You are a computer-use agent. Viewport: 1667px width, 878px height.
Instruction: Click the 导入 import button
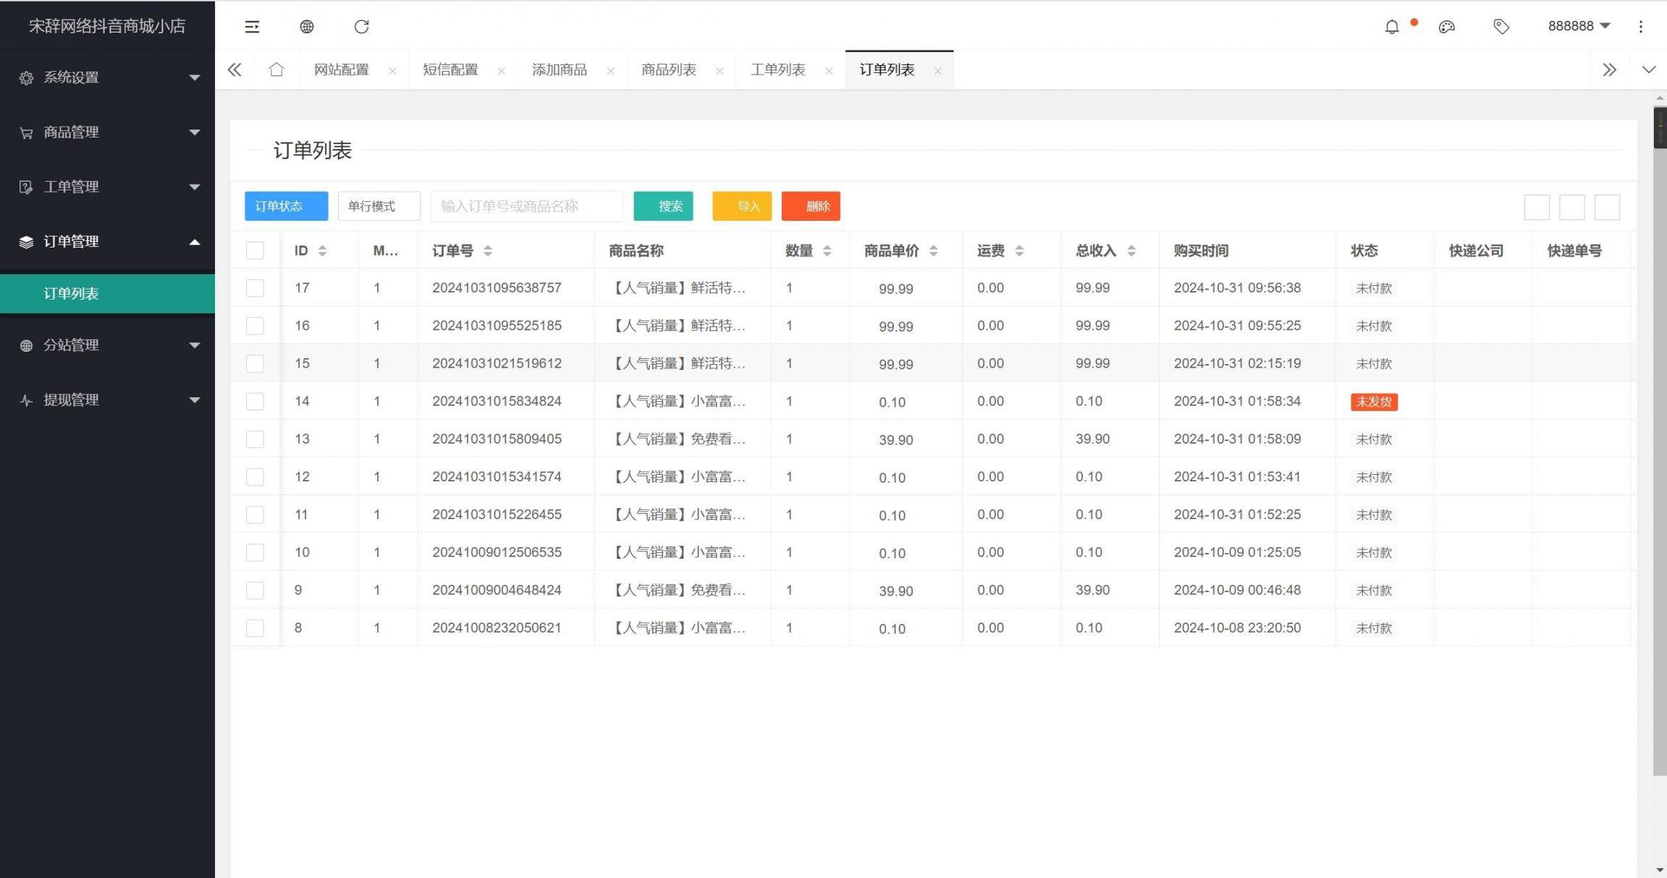coord(741,206)
